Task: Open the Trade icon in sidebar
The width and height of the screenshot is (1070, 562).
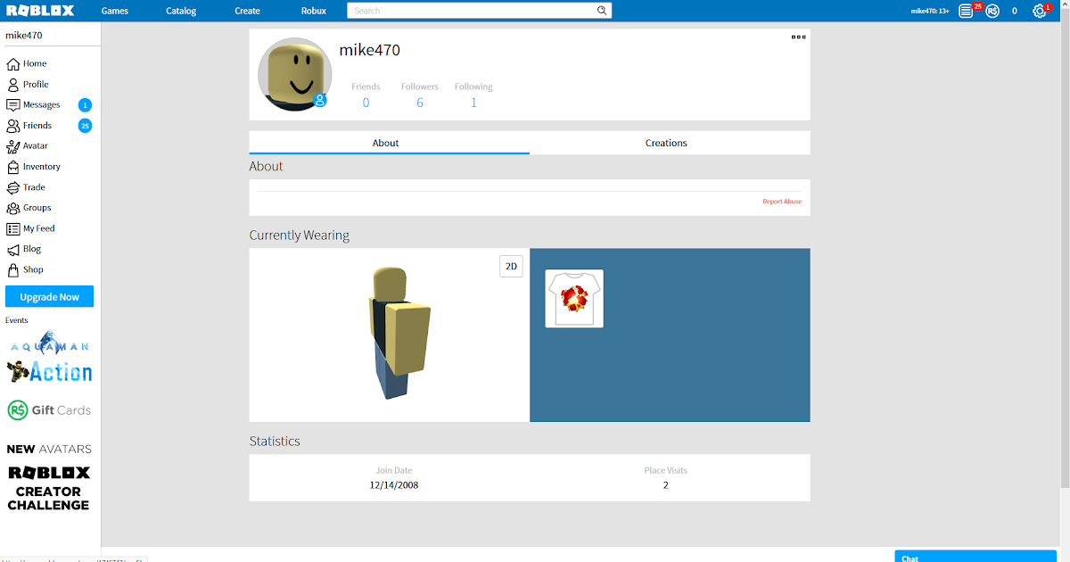Action: [x=12, y=187]
